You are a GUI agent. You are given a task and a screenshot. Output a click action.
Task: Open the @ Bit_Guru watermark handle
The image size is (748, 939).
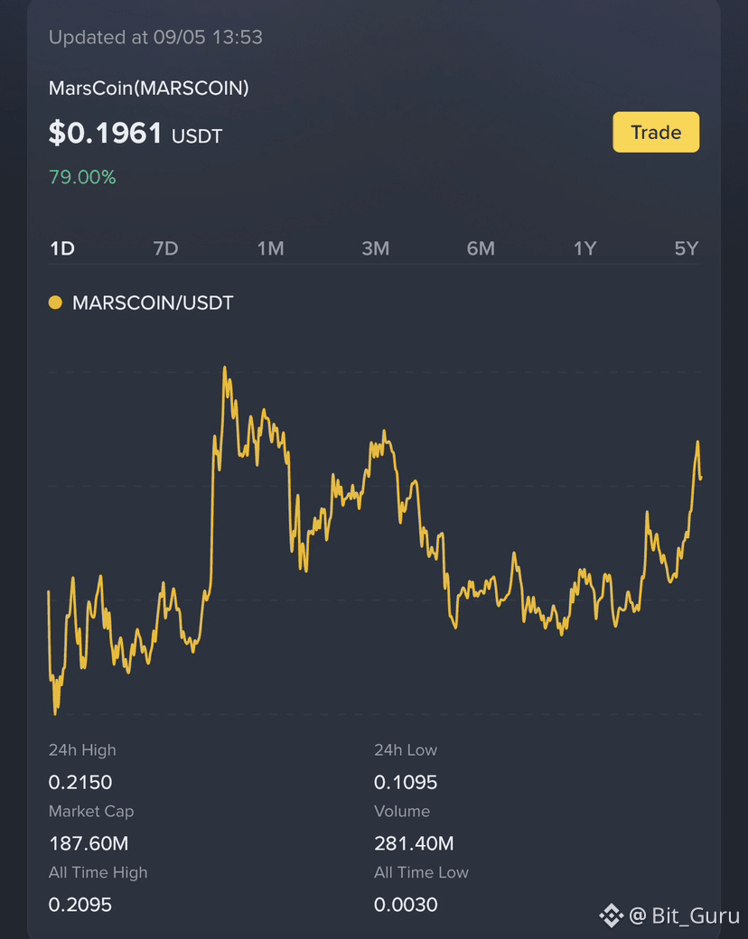[684, 916]
